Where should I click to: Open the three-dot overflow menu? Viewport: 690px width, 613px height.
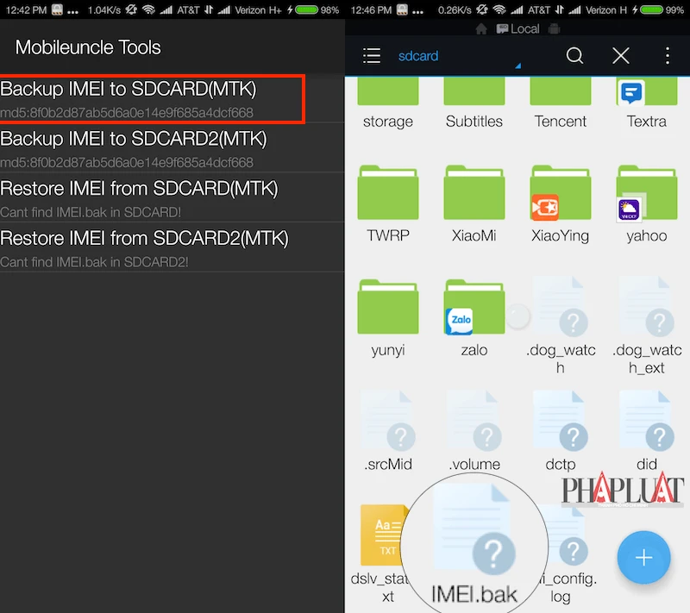click(x=667, y=55)
